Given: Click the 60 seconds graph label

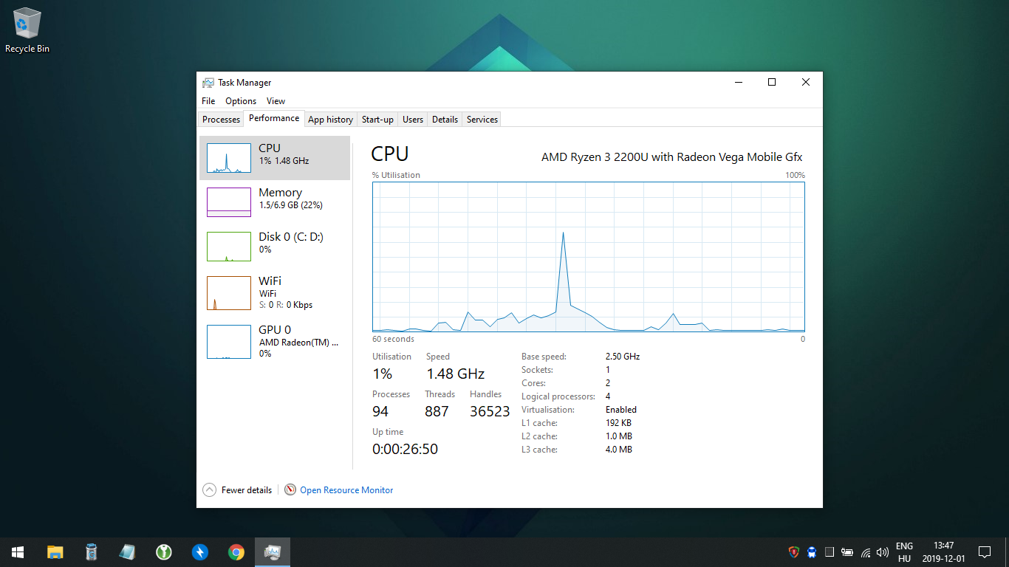Looking at the screenshot, I should 393,340.
